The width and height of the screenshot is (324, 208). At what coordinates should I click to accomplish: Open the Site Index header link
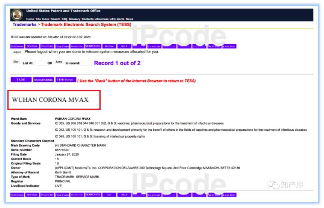(x=42, y=19)
